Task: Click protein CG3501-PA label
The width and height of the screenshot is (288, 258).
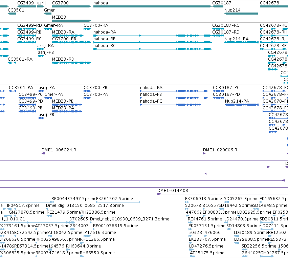Action: click(21, 87)
